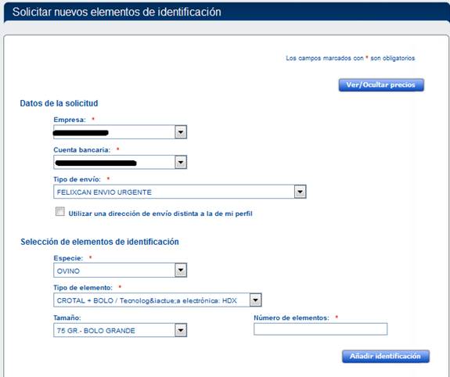Click the 'Datos de la solicitud' section heading
This screenshot has width=450, height=377.
[59, 103]
